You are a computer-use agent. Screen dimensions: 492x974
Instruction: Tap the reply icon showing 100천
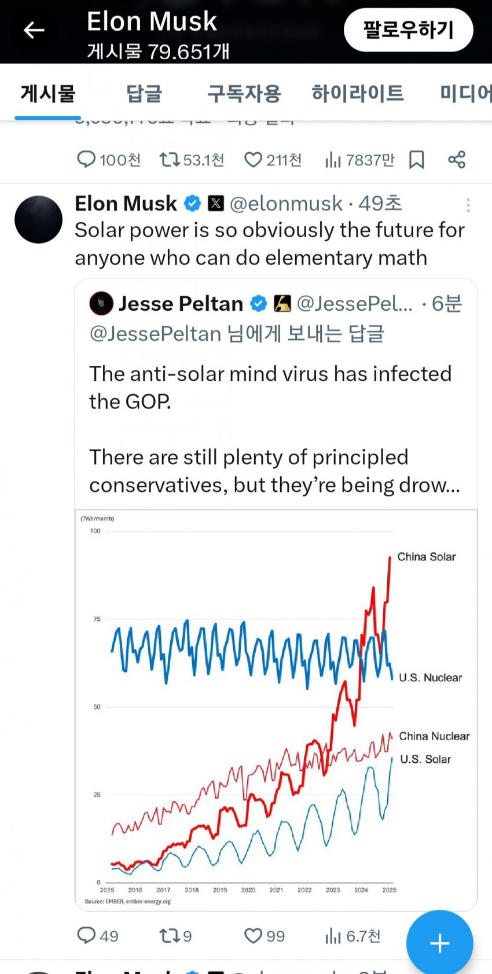[86, 160]
